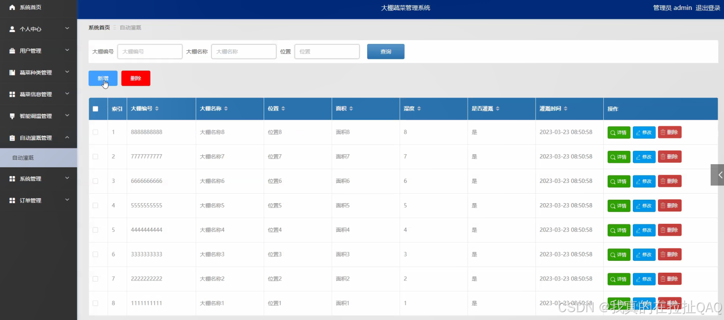The image size is (724, 320).
Task: Click row 删除 for 8888888888
Action: pyautogui.click(x=670, y=132)
